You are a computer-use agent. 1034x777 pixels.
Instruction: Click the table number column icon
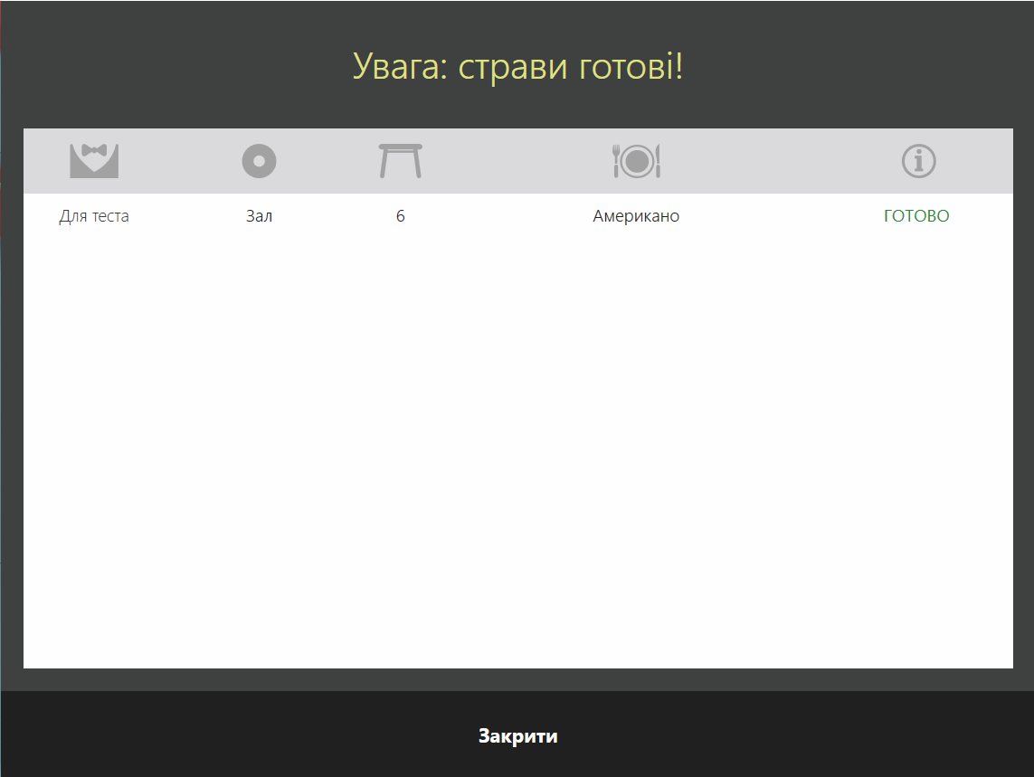pyautogui.click(x=400, y=161)
